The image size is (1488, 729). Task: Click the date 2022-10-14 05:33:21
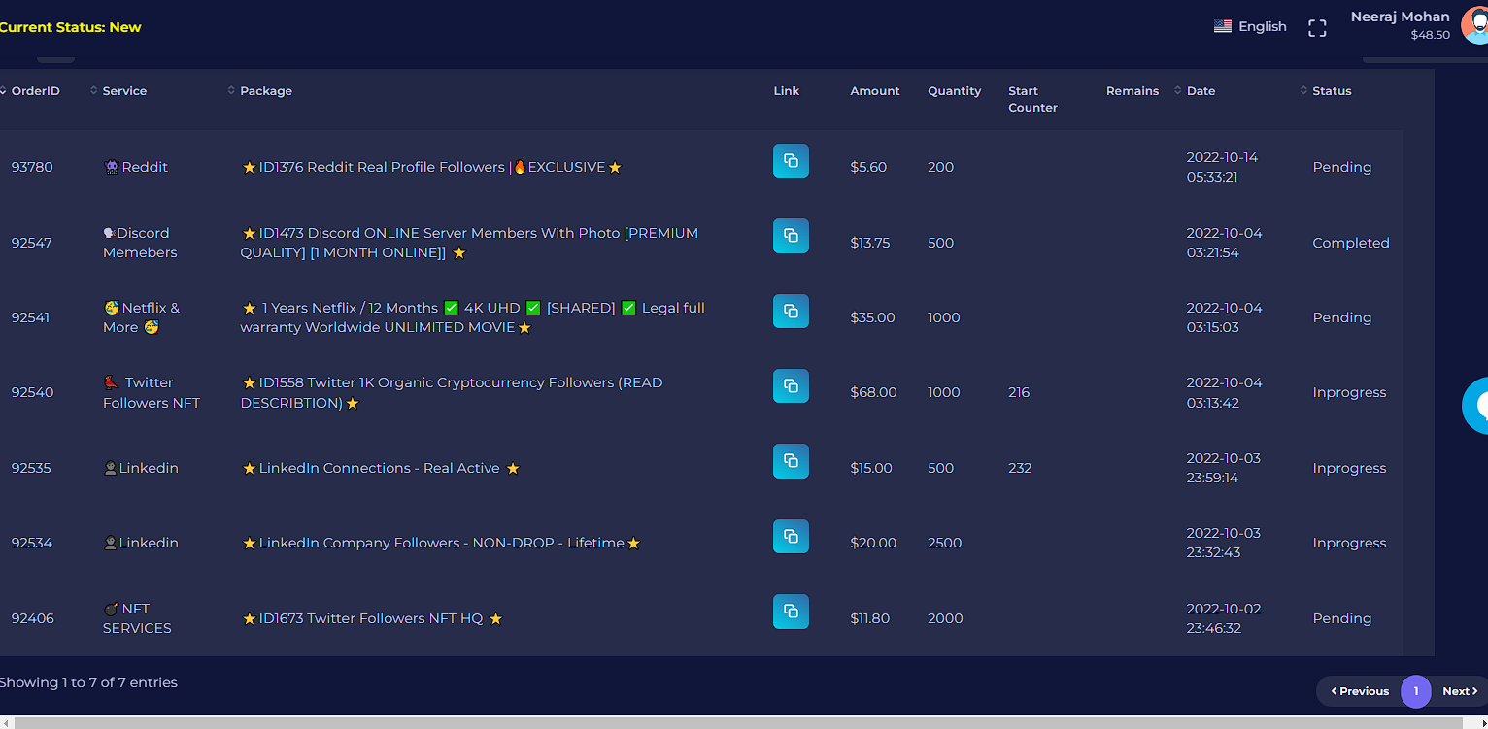1222,167
